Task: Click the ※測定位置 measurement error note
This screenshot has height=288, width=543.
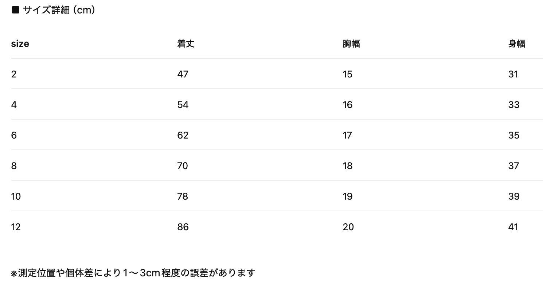Action: pos(133,273)
